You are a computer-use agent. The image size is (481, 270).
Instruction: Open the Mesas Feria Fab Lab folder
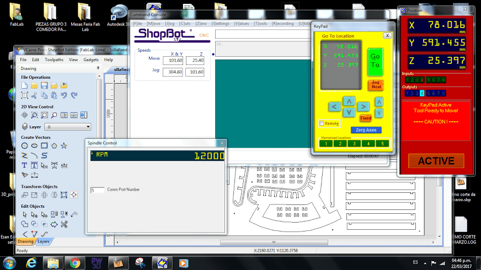pos(85,17)
